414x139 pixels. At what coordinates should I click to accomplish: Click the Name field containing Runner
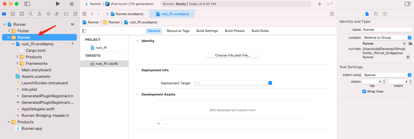pyautogui.click(x=387, y=30)
